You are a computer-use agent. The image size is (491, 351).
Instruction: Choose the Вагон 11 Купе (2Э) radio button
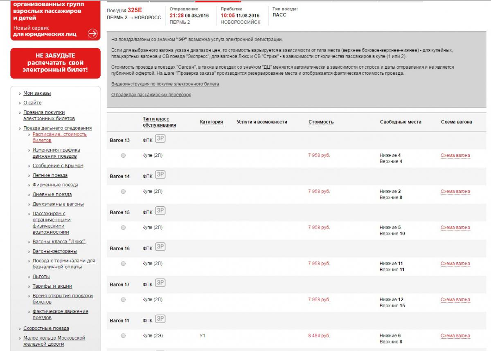point(123,336)
